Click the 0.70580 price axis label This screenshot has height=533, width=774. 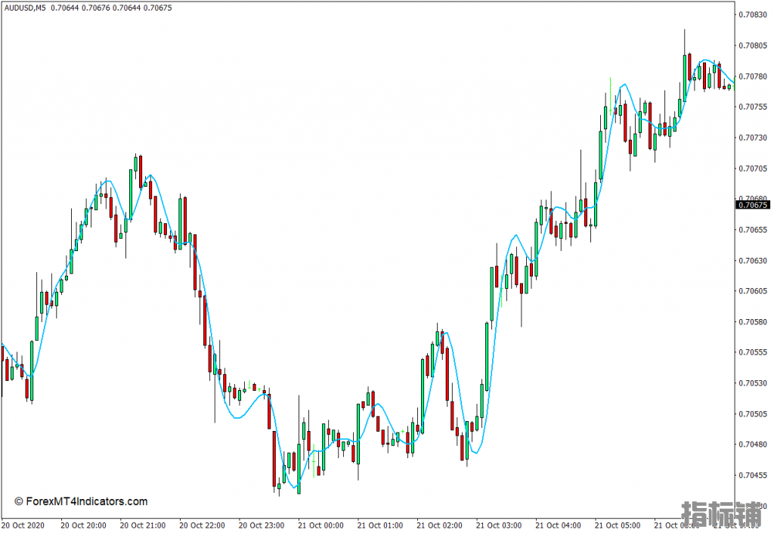[753, 322]
